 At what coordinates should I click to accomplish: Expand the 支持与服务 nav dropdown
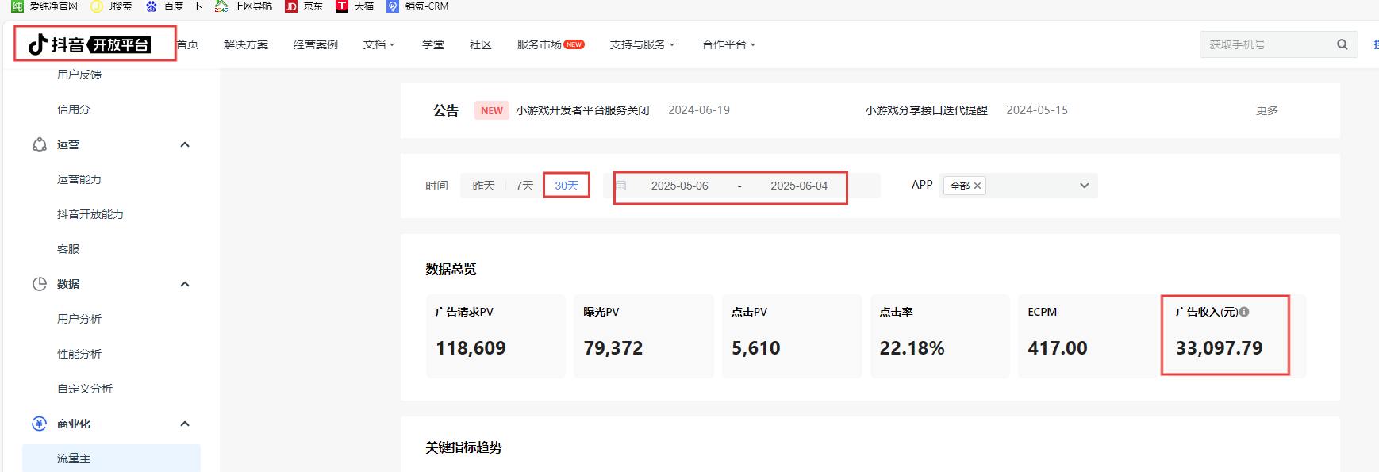coord(643,44)
